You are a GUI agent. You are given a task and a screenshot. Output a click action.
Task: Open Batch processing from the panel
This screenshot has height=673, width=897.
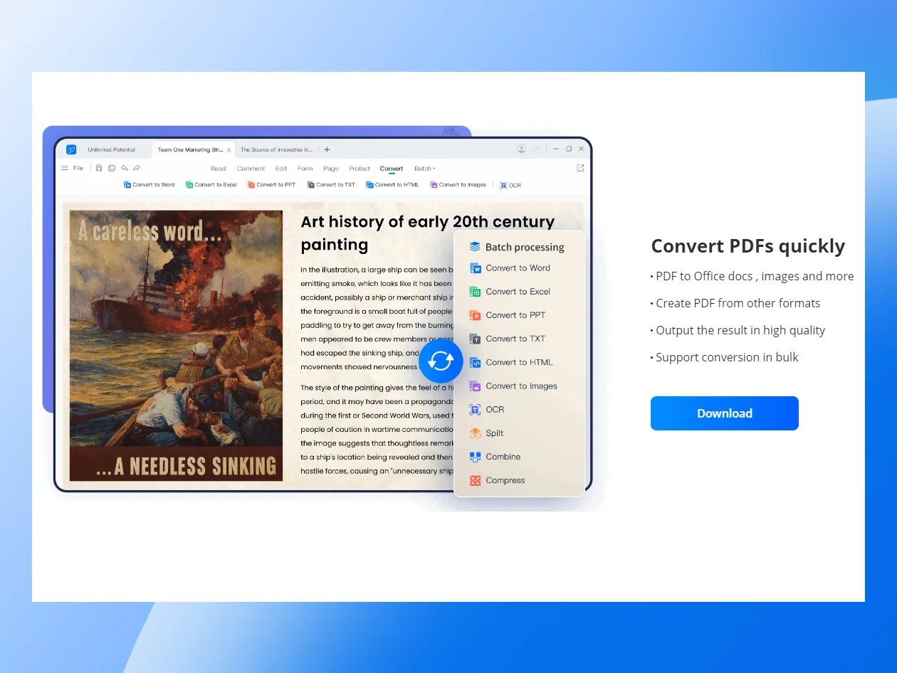coord(518,247)
